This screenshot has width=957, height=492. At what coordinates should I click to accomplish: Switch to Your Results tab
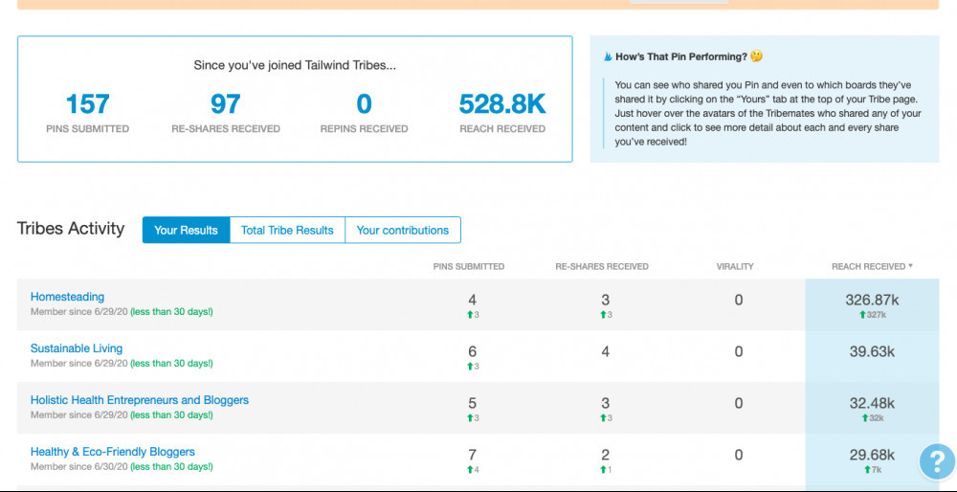click(x=187, y=230)
